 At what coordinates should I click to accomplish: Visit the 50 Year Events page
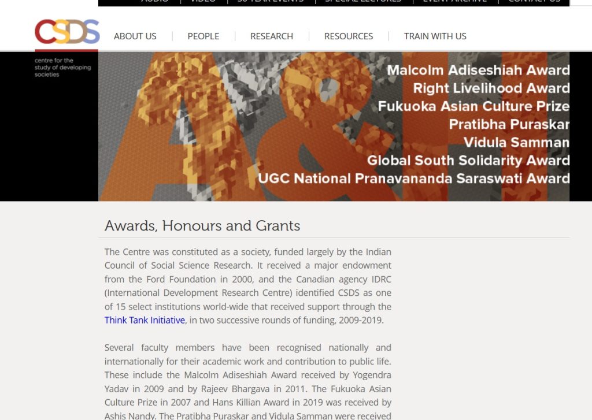tap(270, 2)
